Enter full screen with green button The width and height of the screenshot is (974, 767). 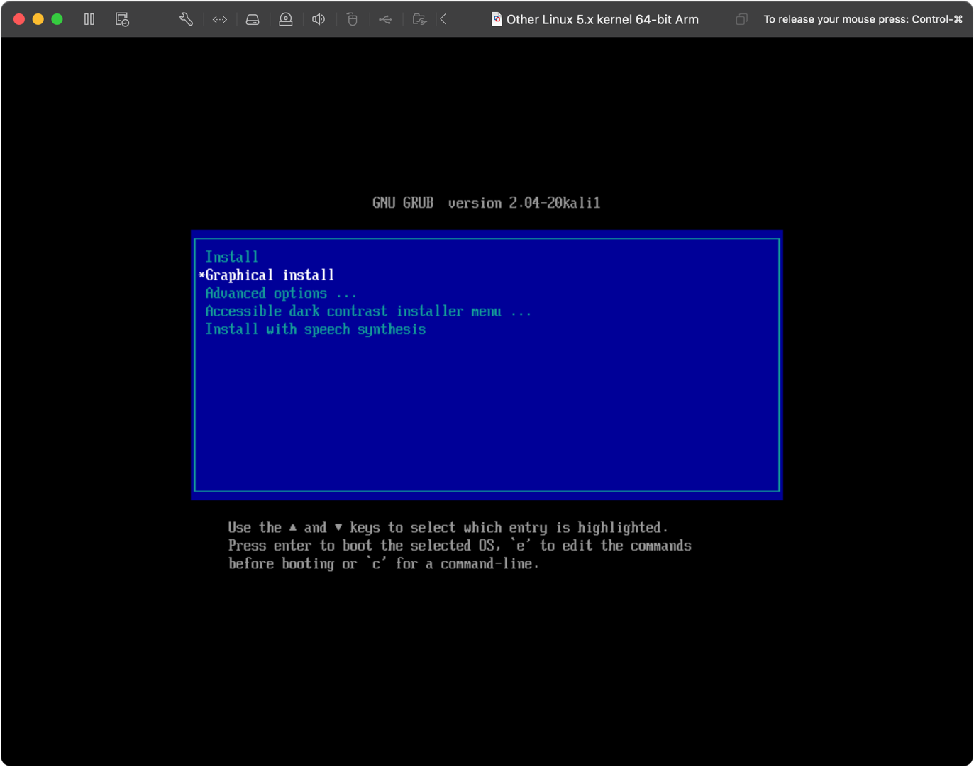pos(57,19)
